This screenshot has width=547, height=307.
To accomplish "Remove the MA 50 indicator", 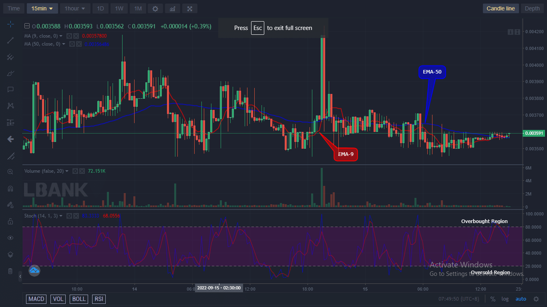I will [78, 44].
